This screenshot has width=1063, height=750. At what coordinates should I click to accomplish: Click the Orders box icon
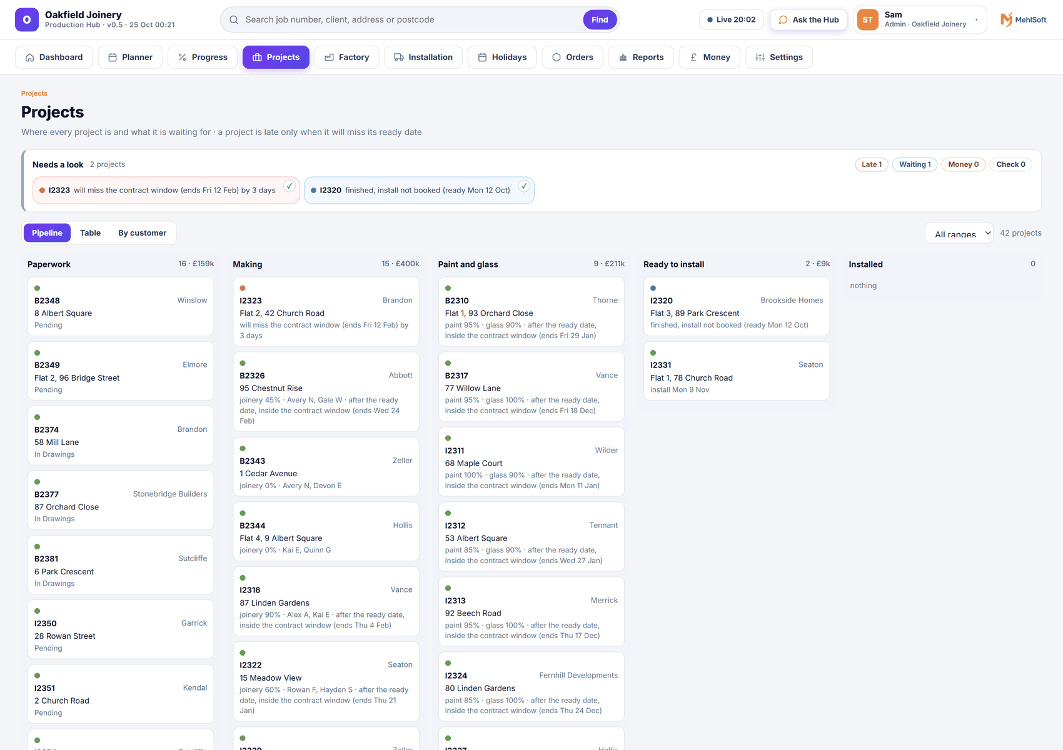click(x=557, y=57)
